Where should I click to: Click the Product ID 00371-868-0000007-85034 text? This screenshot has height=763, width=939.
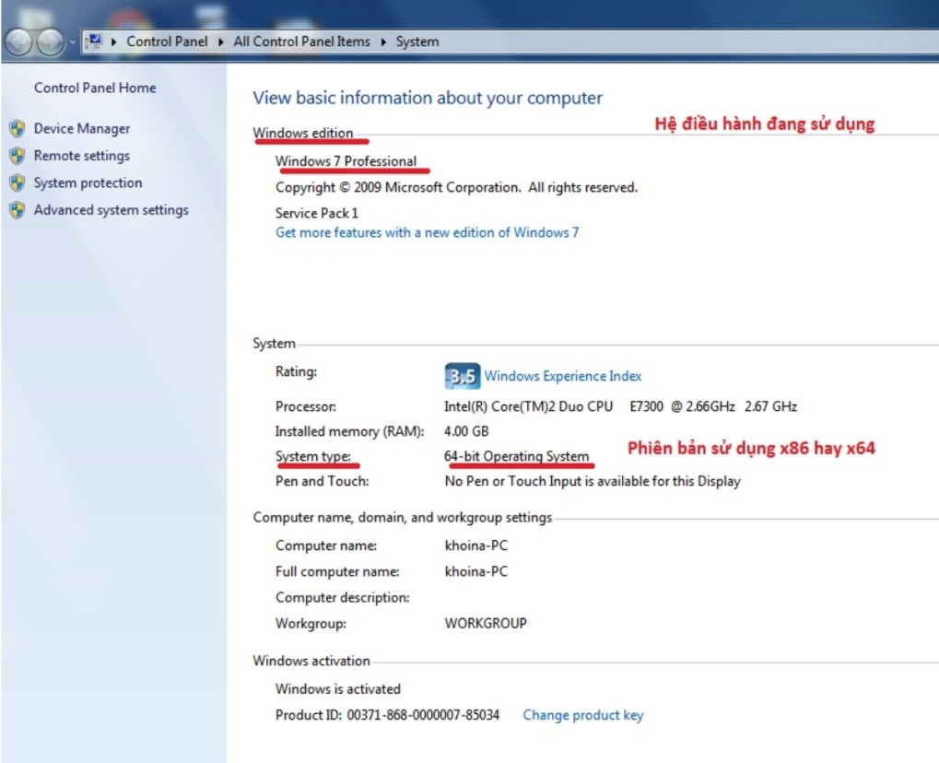click(x=387, y=715)
